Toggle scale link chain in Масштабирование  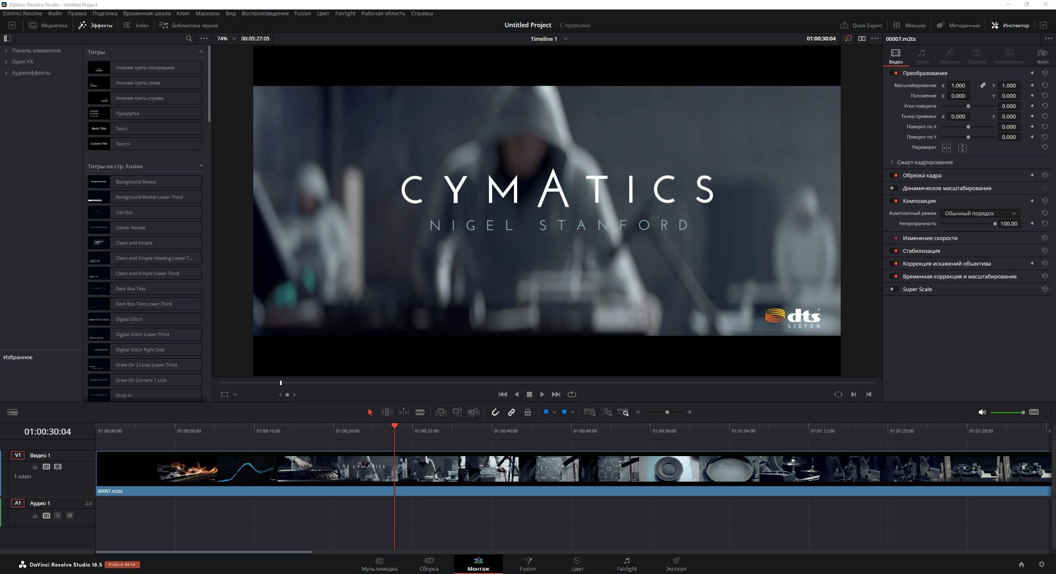pyautogui.click(x=983, y=85)
